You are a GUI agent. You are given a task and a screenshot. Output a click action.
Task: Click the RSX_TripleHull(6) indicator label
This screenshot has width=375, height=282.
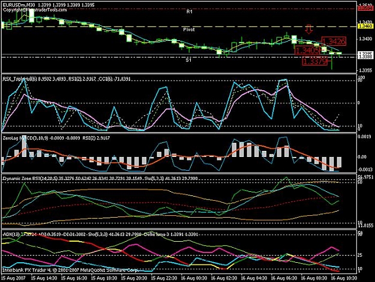point(20,79)
